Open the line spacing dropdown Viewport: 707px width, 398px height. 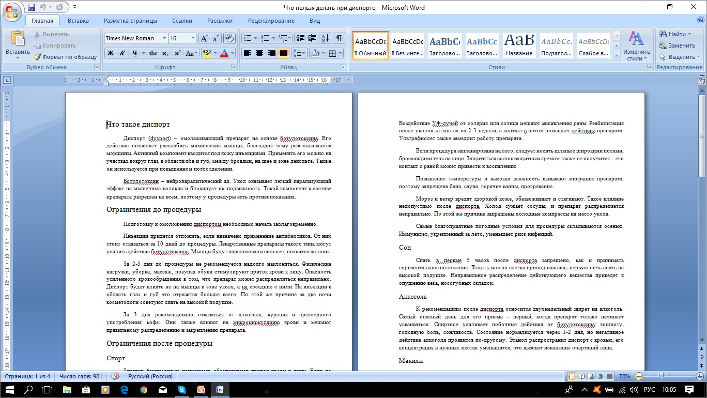coord(299,53)
